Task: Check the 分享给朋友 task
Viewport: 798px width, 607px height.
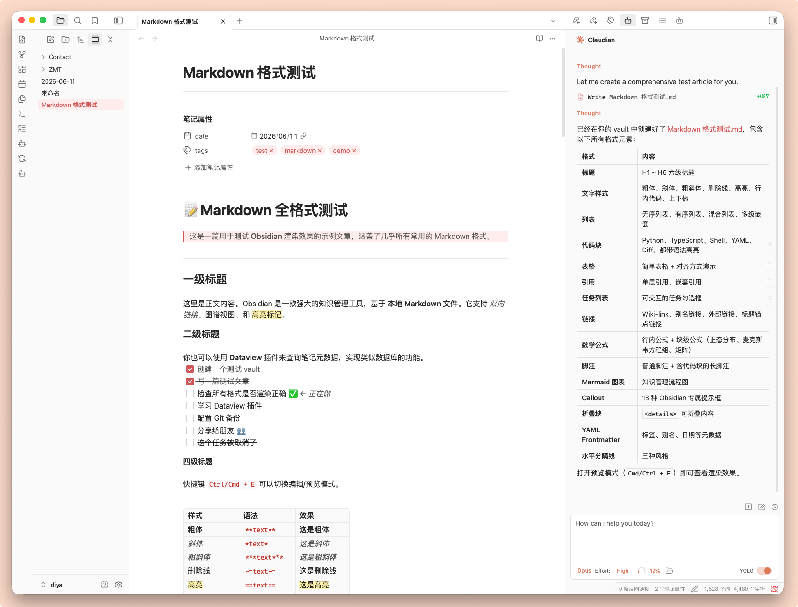Action: tap(190, 430)
